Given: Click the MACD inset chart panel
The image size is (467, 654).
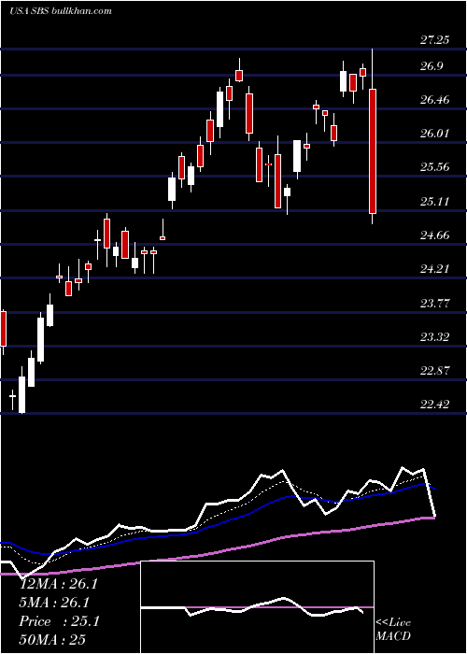Looking at the screenshot, I should coord(257,607).
